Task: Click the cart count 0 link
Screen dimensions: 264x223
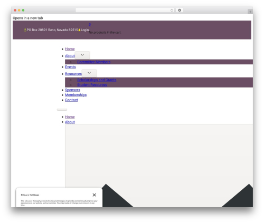Action: point(90,25)
